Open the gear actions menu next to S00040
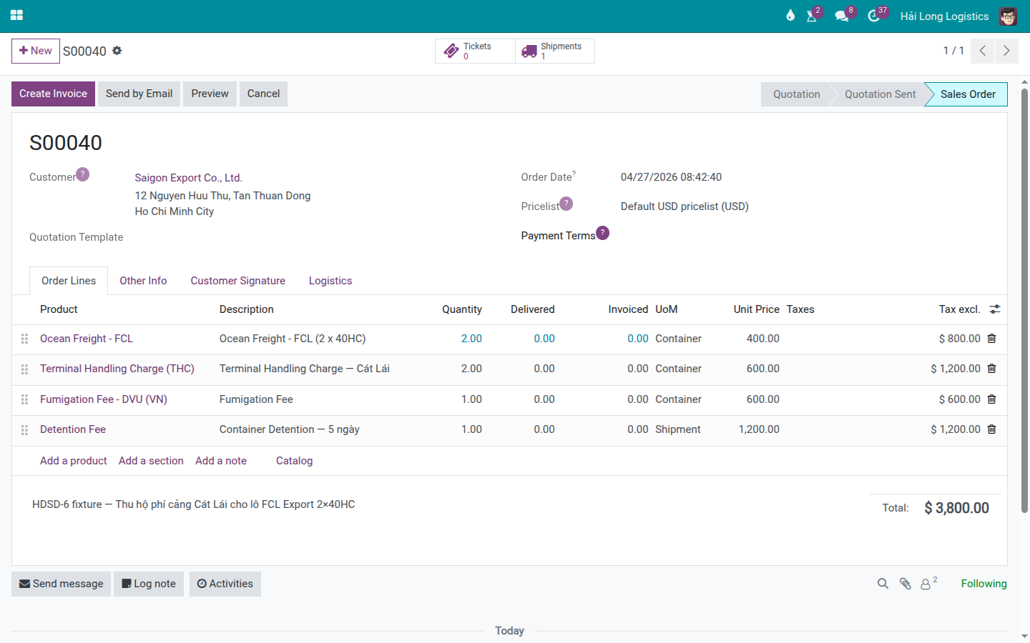Screen dimensions: 1030x643 117,51
